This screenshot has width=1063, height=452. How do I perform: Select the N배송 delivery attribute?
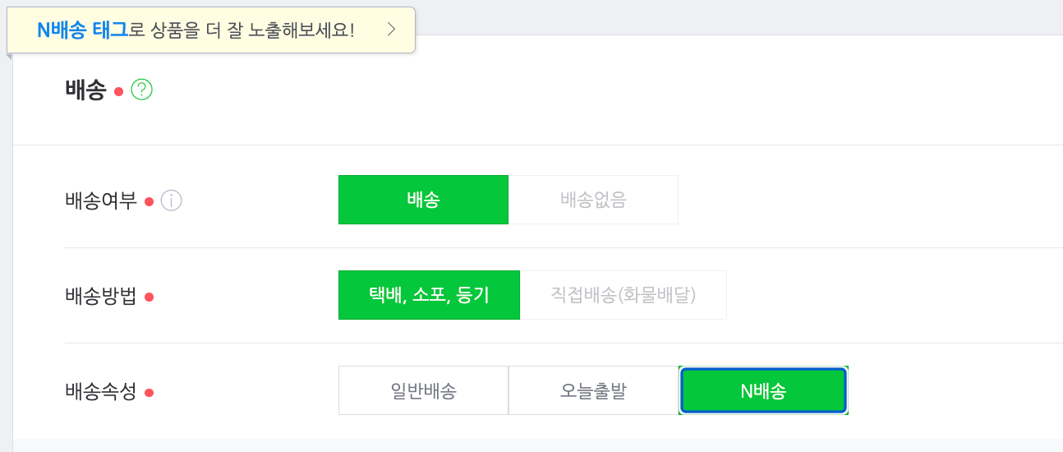763,390
